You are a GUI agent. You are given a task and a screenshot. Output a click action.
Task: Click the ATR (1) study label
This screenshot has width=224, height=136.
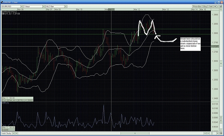pos(5,103)
